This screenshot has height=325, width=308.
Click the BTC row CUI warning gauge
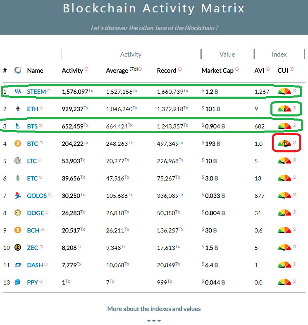tap(284, 143)
